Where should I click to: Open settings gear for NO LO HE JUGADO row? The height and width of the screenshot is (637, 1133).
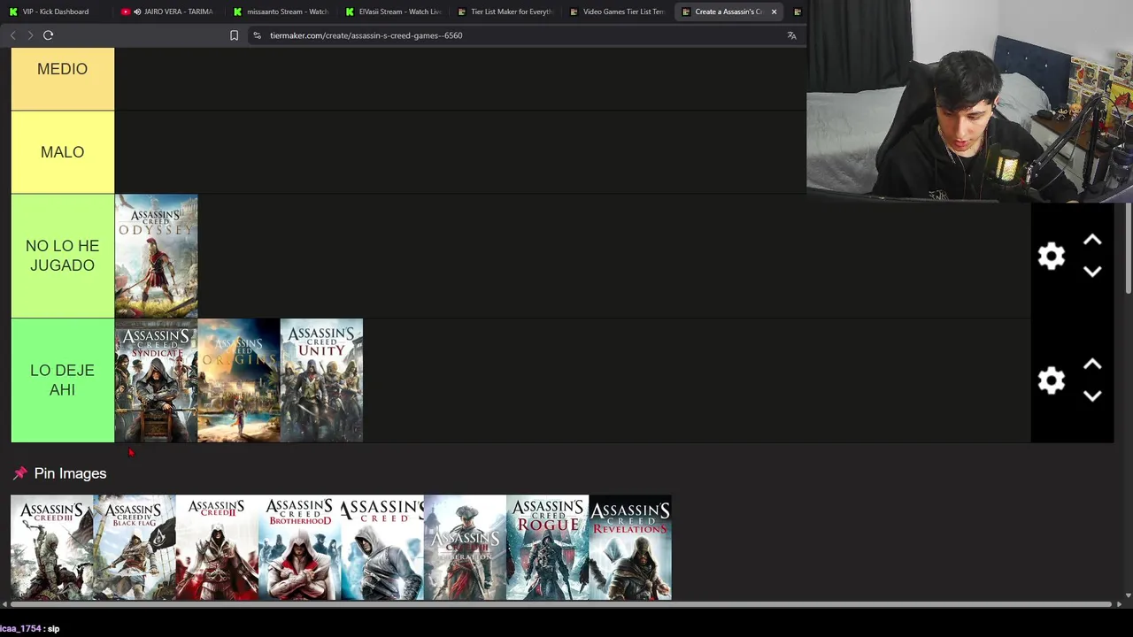pos(1051,257)
